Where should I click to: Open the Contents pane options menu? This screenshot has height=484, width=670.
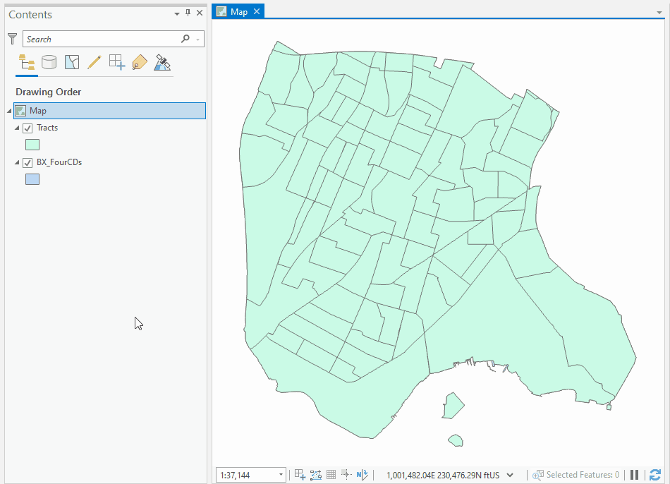(x=176, y=13)
